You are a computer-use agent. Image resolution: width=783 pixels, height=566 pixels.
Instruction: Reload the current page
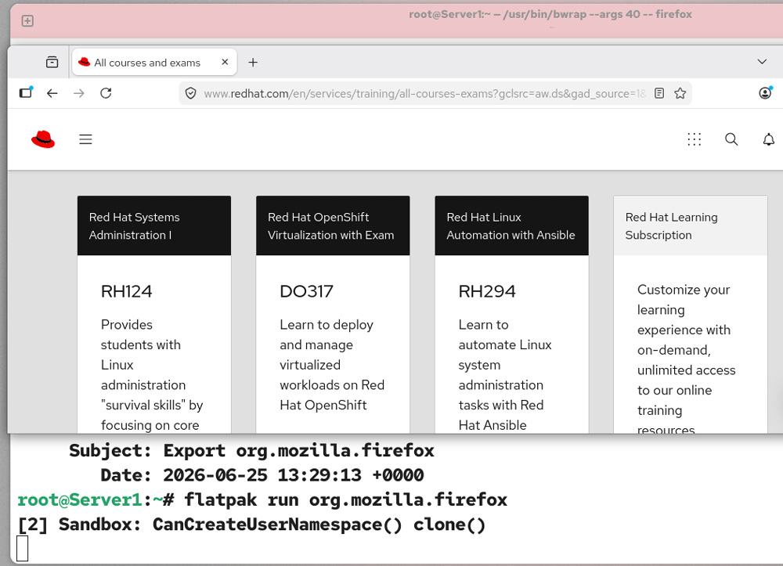coord(106,93)
